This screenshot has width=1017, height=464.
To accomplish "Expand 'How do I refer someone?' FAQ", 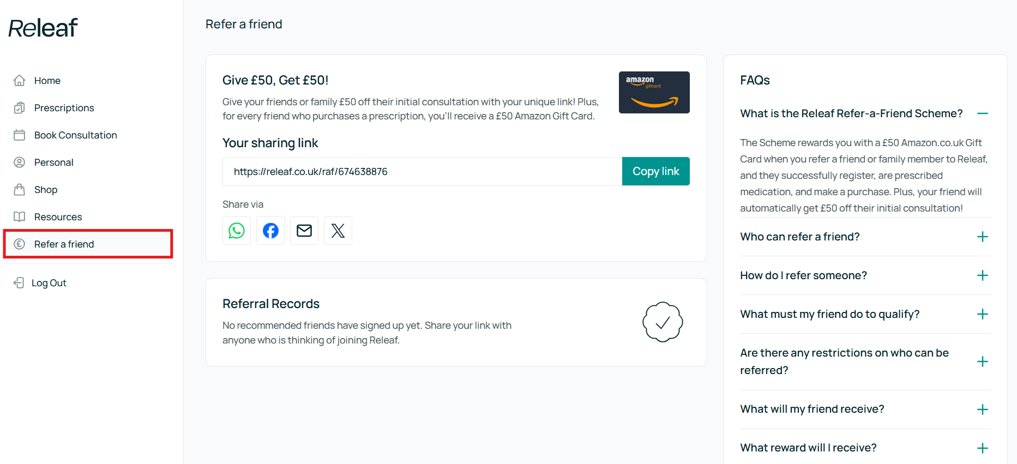I will pos(983,275).
